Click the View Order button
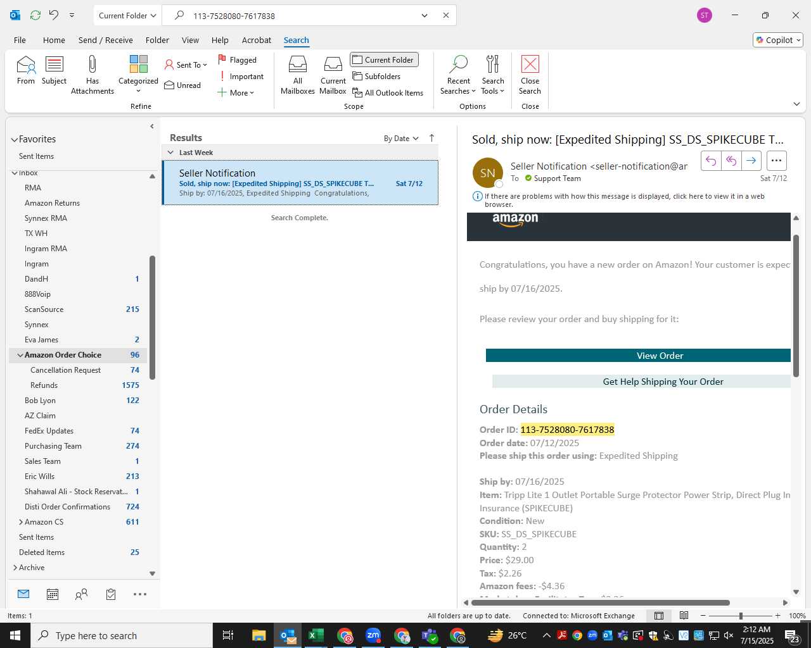 (638, 356)
